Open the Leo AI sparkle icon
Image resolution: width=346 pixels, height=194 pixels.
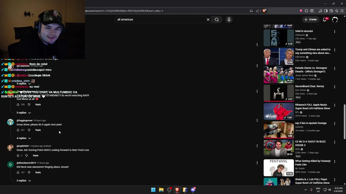click(337, 11)
